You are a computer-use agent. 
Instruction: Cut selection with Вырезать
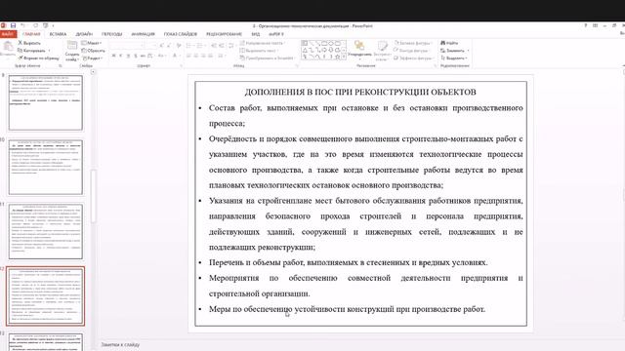coord(29,43)
